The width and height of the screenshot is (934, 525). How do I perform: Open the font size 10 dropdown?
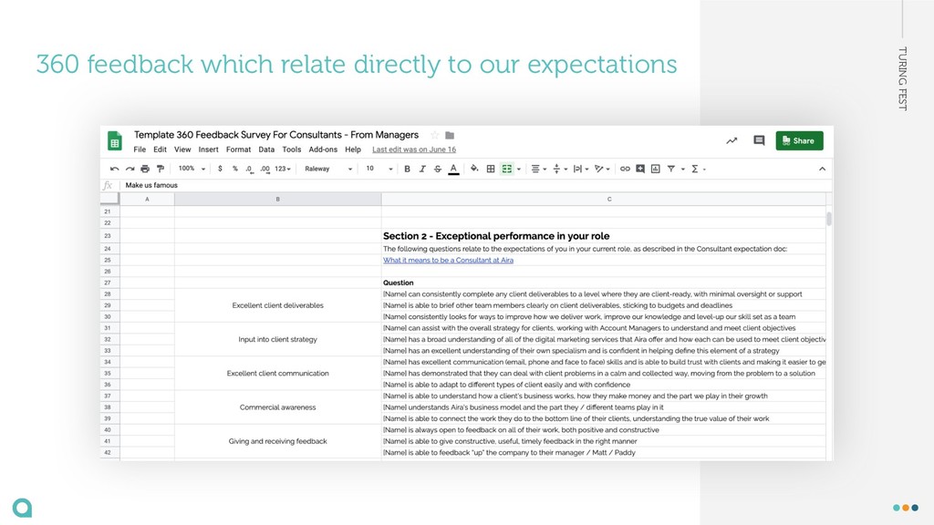click(x=379, y=169)
